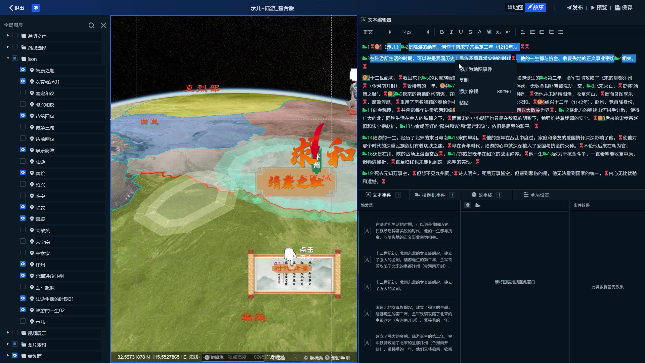The height and width of the screenshot is (363, 645).
Task: Open the paragraph style 正文 dropdown
Action: click(x=377, y=32)
